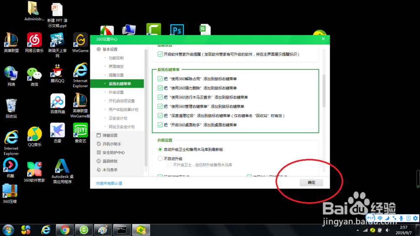Screen dimensions: 420x236
Task: Click Windows Start button on taskbar
Action: click(x=8, y=230)
